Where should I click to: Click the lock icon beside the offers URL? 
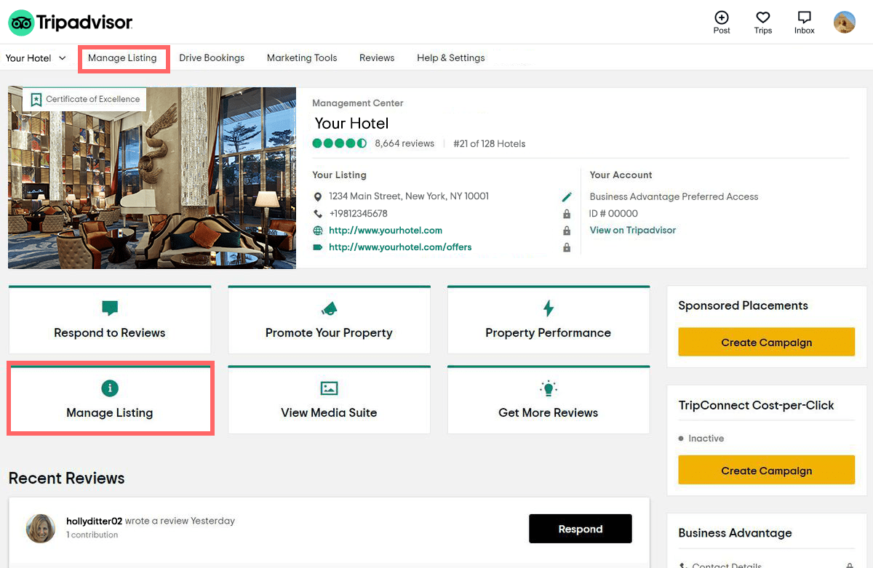tap(567, 247)
